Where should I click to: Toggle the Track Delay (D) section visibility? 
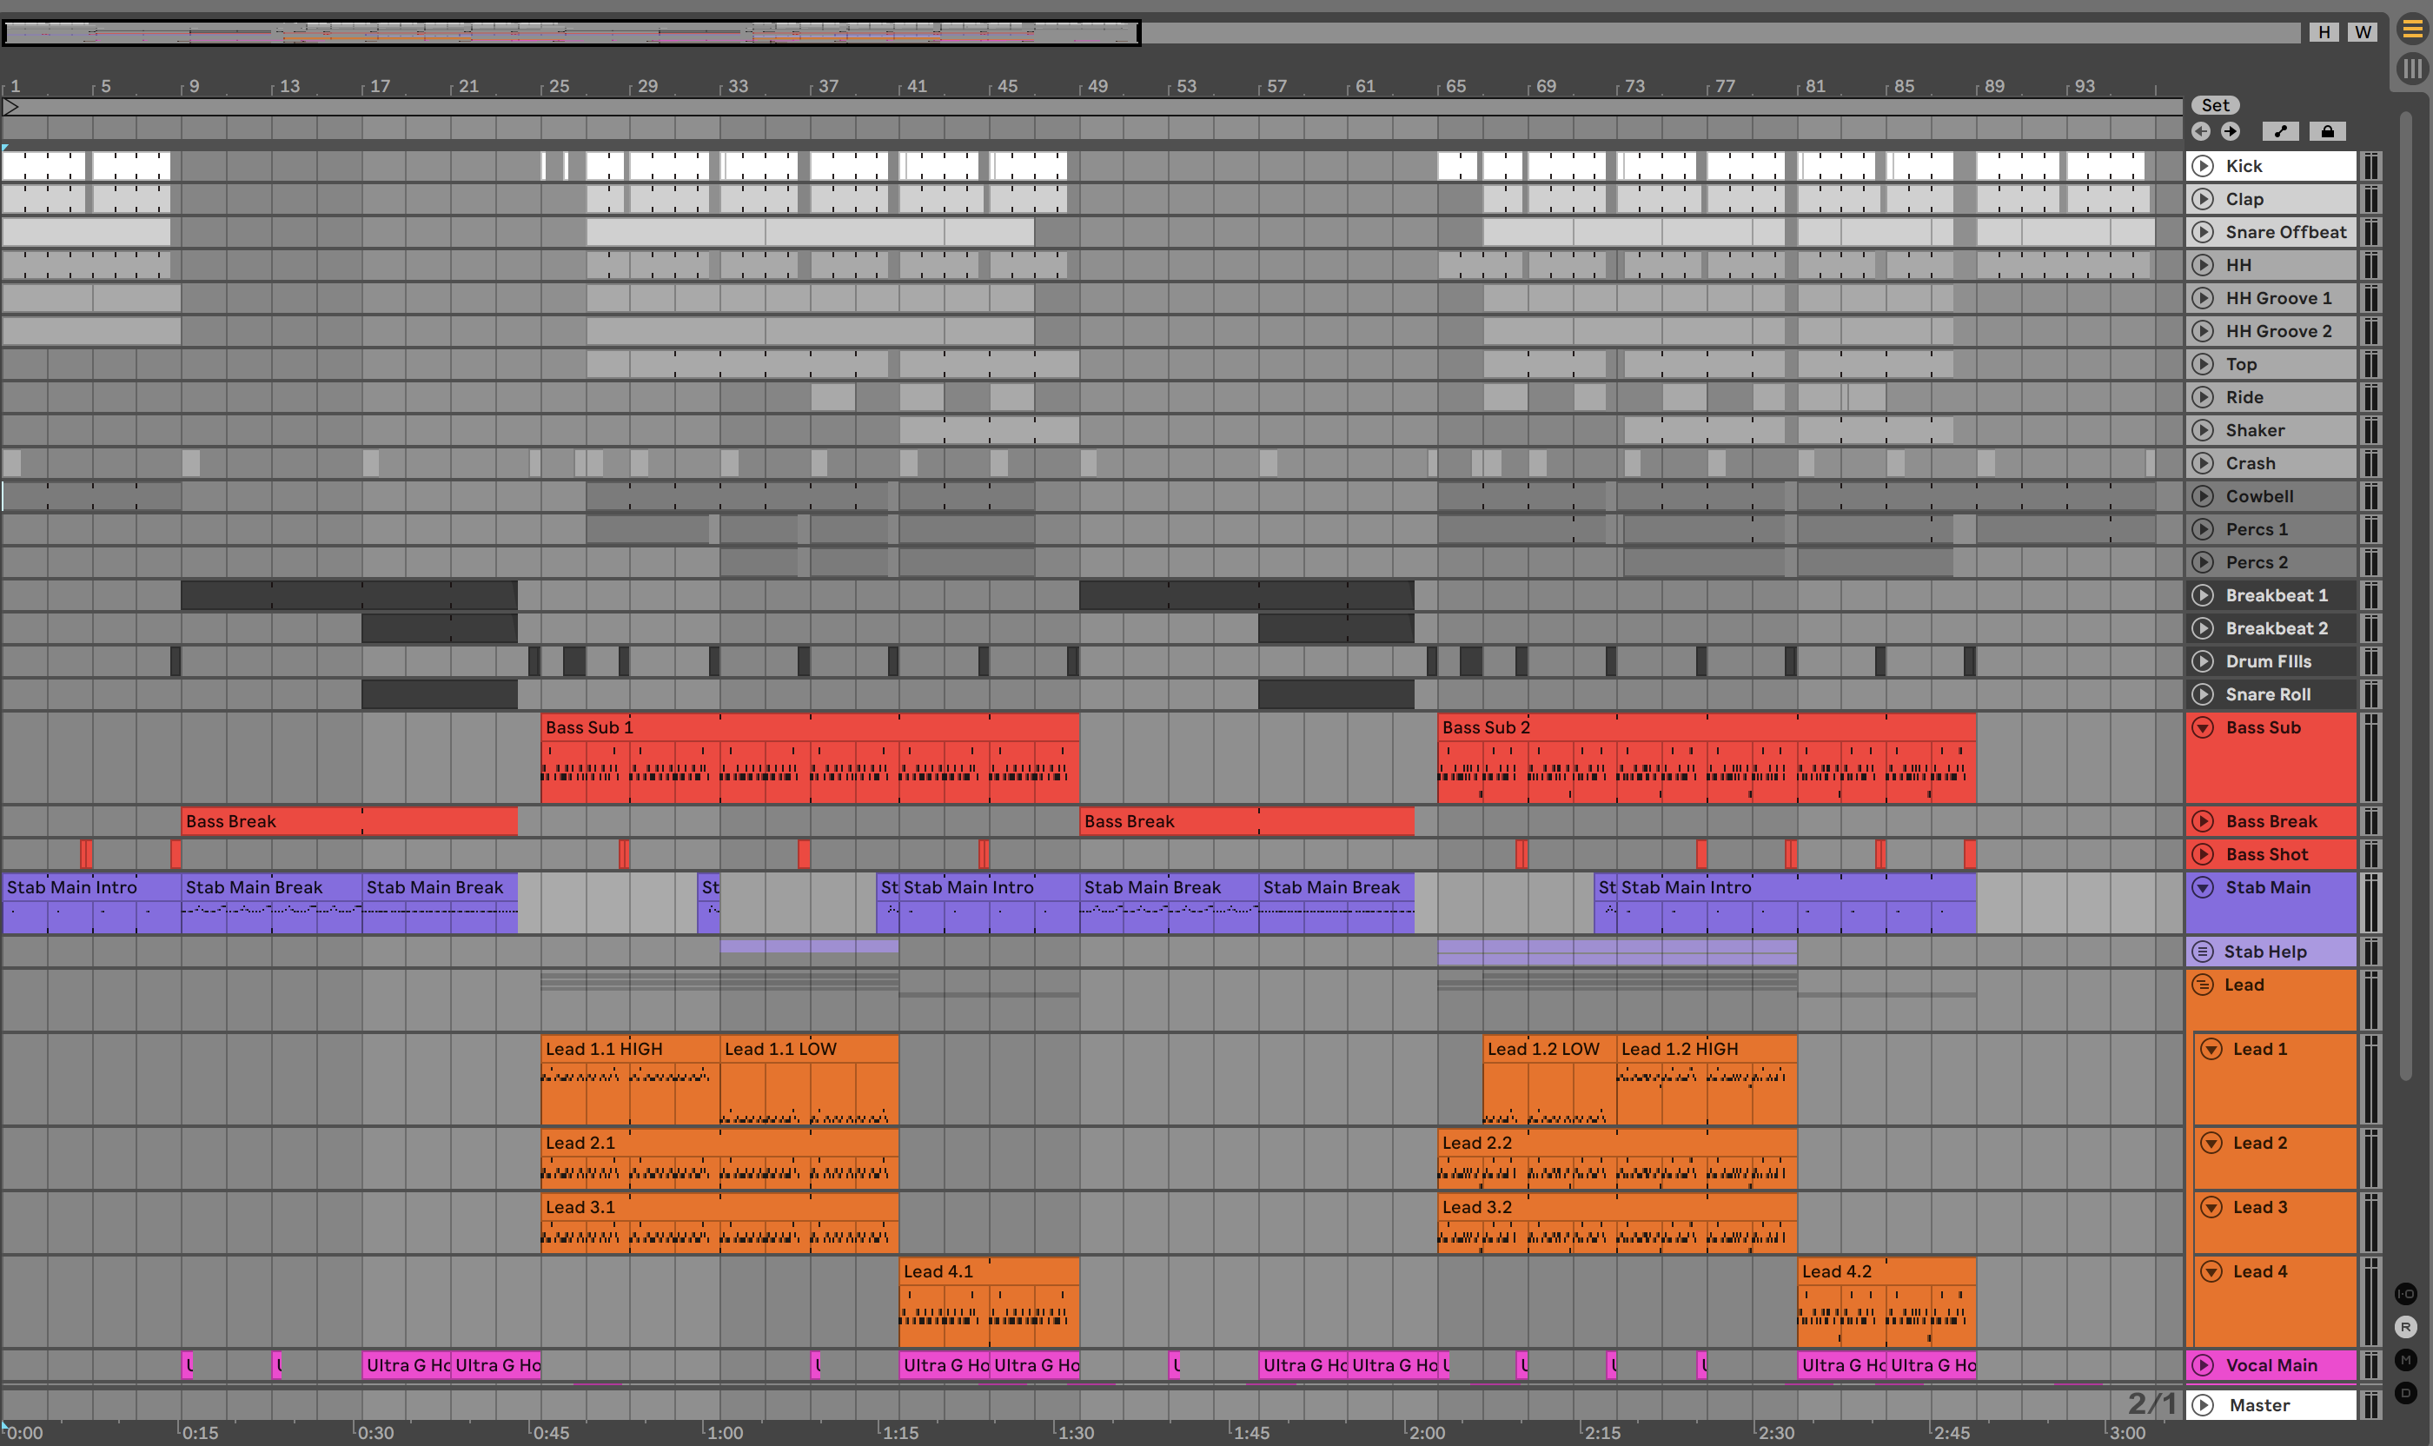tap(2406, 1393)
